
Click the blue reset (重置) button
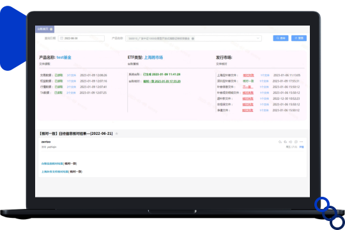pyautogui.click(x=299, y=38)
